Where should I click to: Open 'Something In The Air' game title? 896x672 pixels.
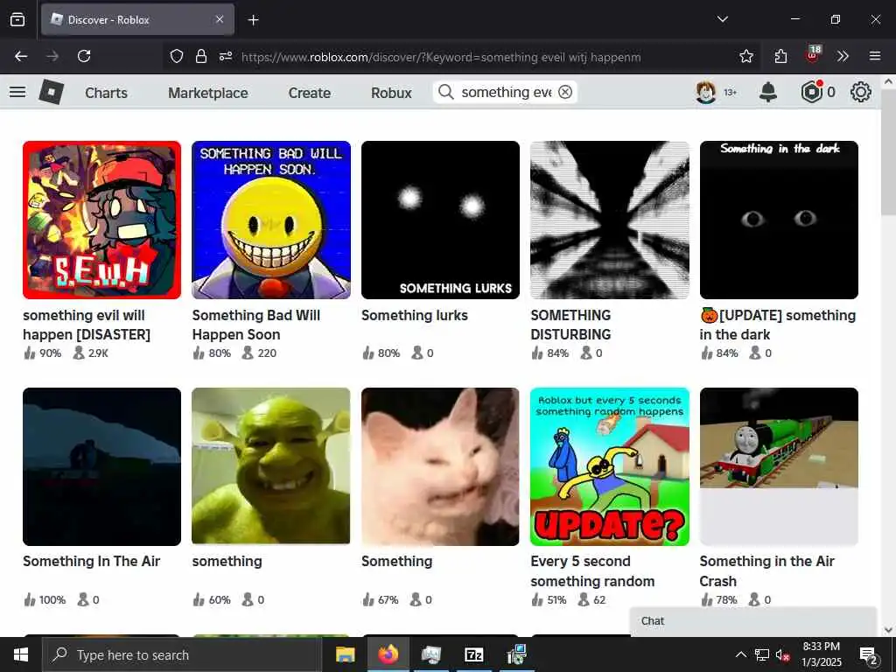point(91,561)
